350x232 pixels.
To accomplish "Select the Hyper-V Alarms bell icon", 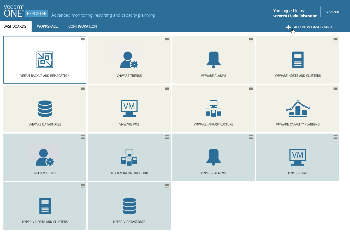I will tap(213, 157).
